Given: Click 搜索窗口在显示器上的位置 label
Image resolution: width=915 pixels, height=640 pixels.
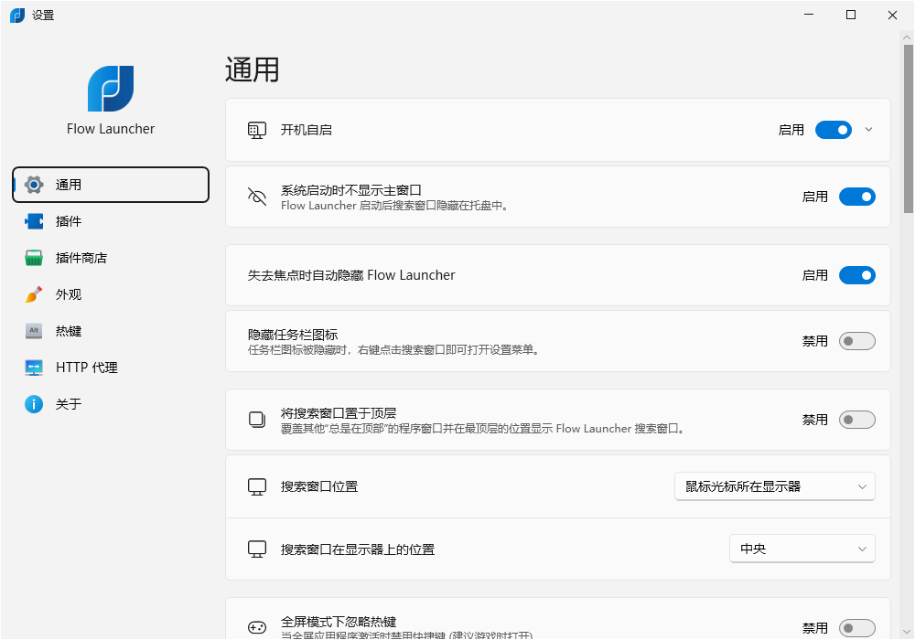Looking at the screenshot, I should [358, 549].
